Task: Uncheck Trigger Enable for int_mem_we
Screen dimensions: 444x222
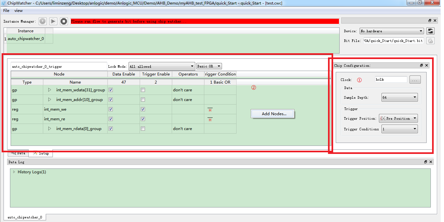Action: [143, 109]
